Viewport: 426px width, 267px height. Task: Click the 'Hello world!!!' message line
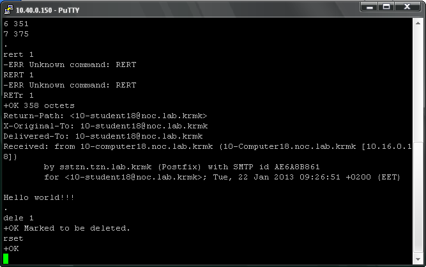38,197
